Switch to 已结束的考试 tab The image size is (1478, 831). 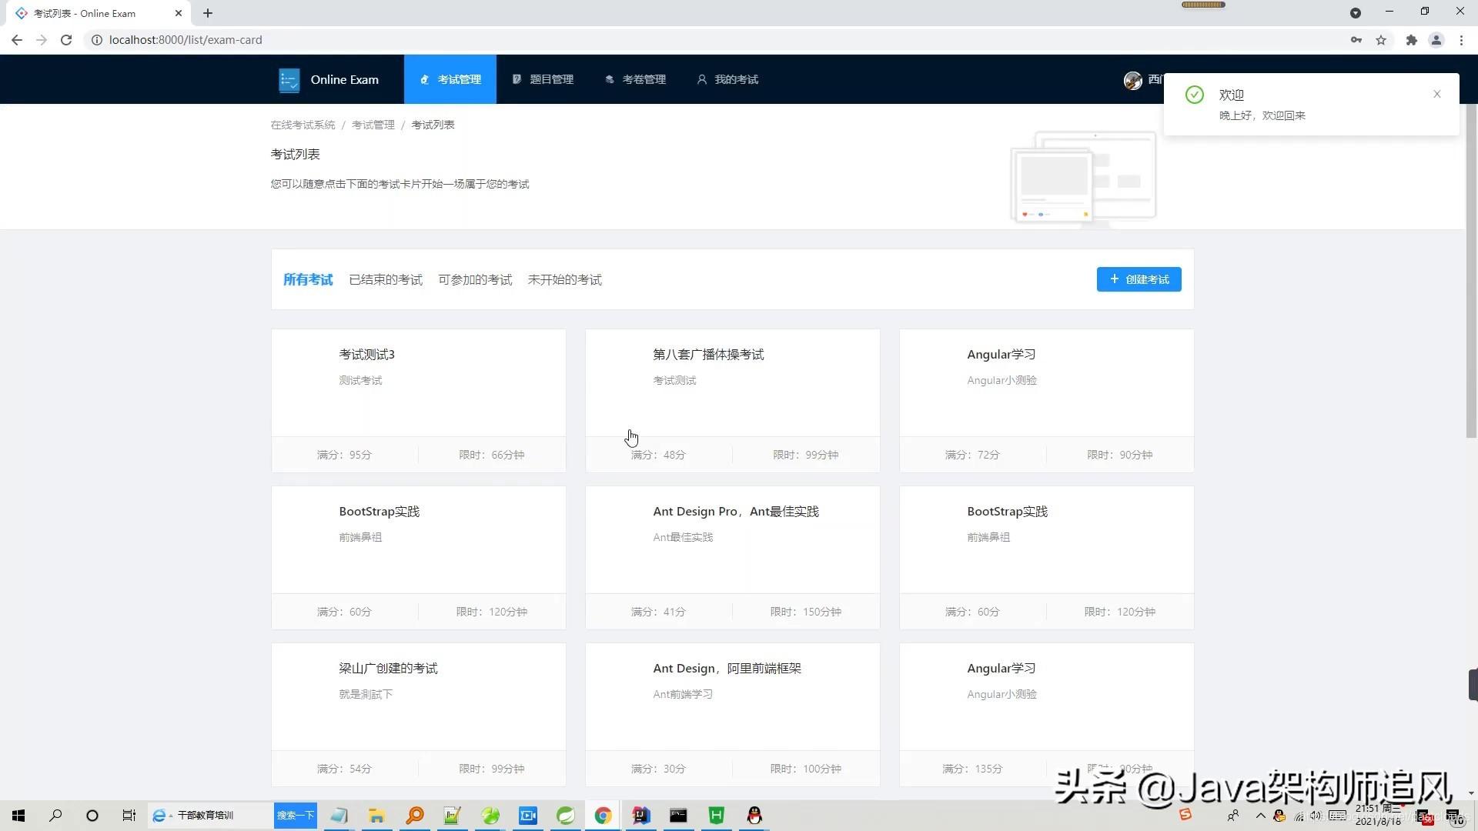386,280
